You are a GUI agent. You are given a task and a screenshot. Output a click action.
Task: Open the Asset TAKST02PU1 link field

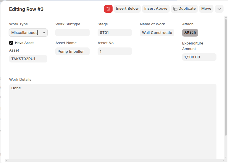(x=28, y=59)
